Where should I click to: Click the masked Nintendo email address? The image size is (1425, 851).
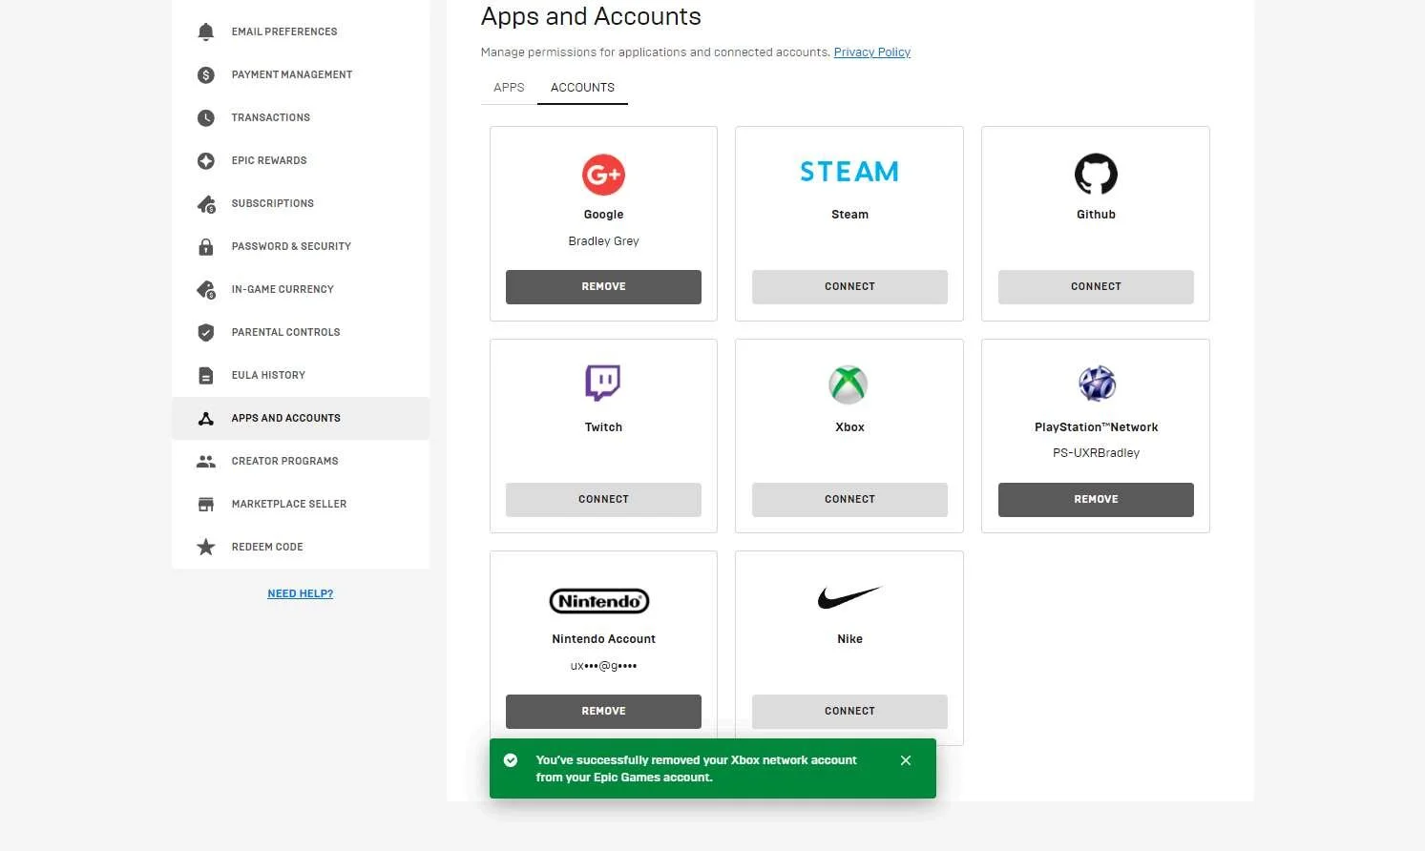[x=603, y=666]
